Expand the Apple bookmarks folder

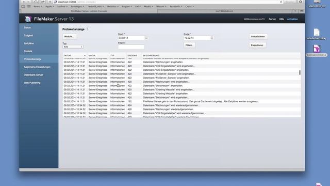[49, 7]
